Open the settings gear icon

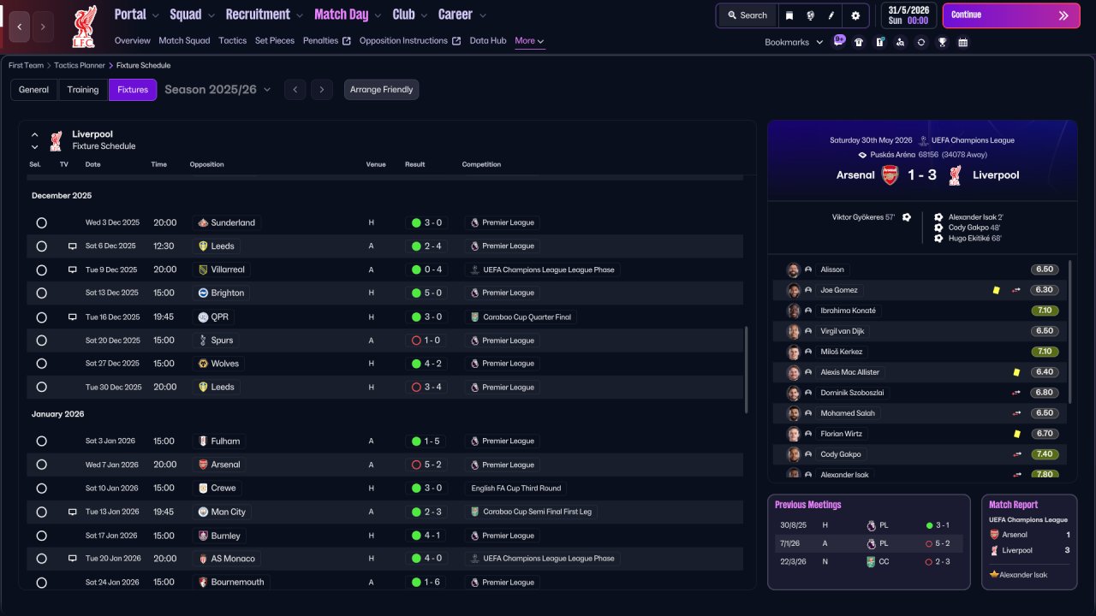[x=855, y=15]
